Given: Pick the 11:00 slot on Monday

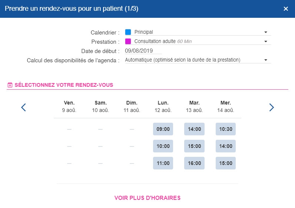Looking at the screenshot, I should pyautogui.click(x=163, y=163).
